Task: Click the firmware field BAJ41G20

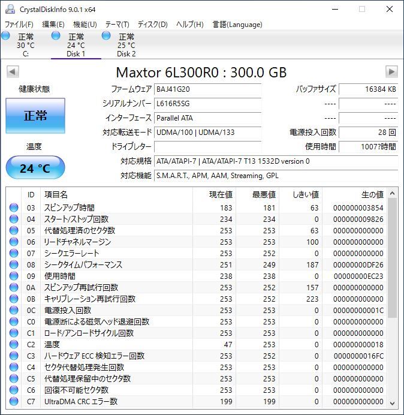Action: (207, 89)
